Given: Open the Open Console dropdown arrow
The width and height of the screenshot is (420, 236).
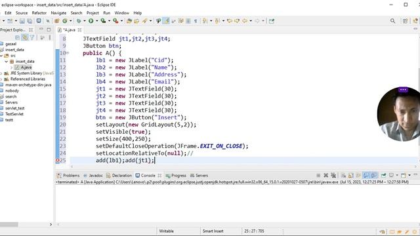Looking at the screenshot, I should (x=409, y=175).
